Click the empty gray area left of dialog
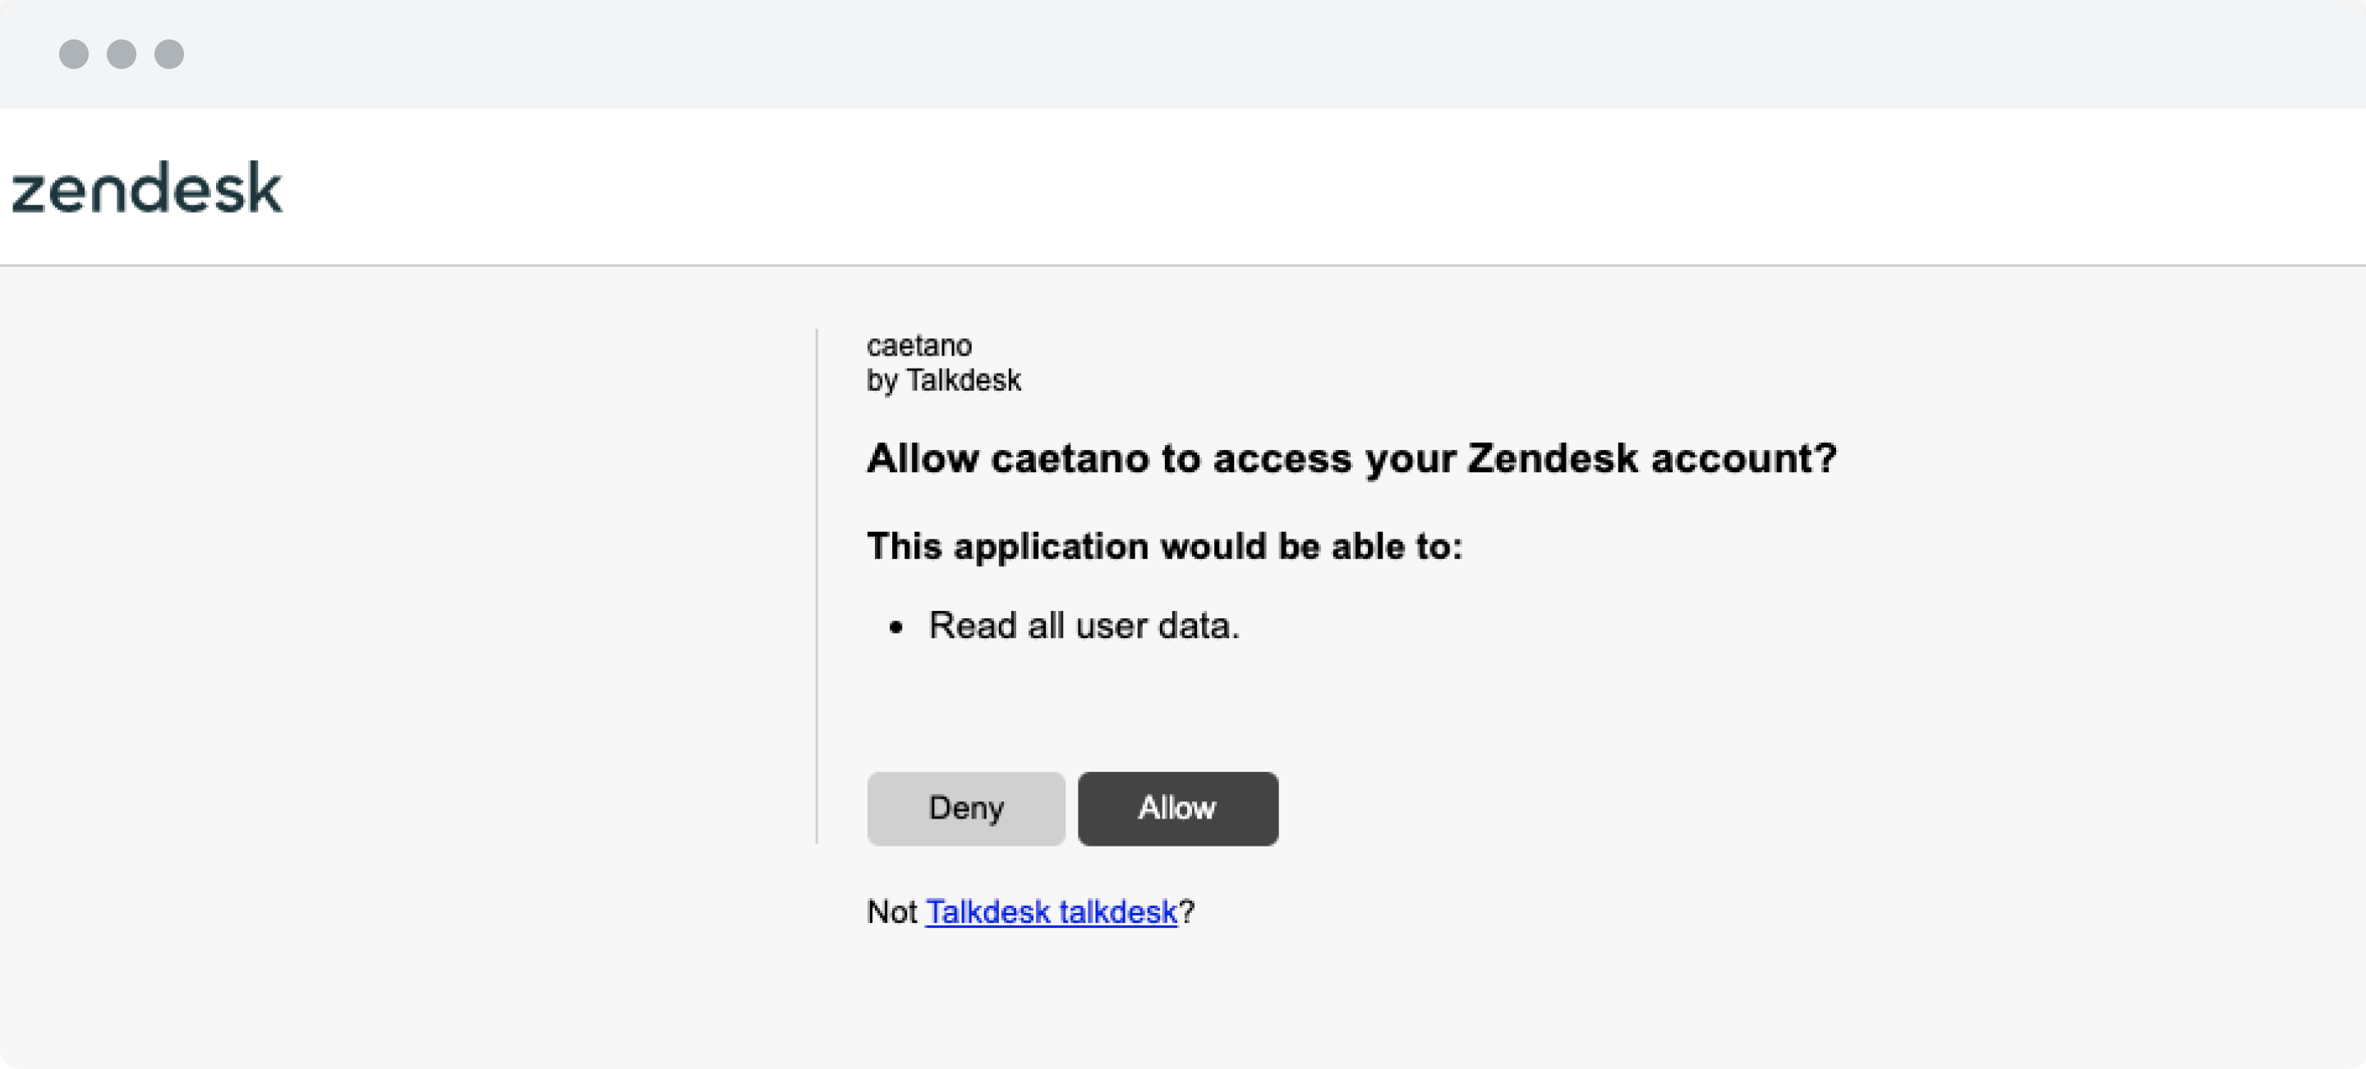 (x=404, y=642)
